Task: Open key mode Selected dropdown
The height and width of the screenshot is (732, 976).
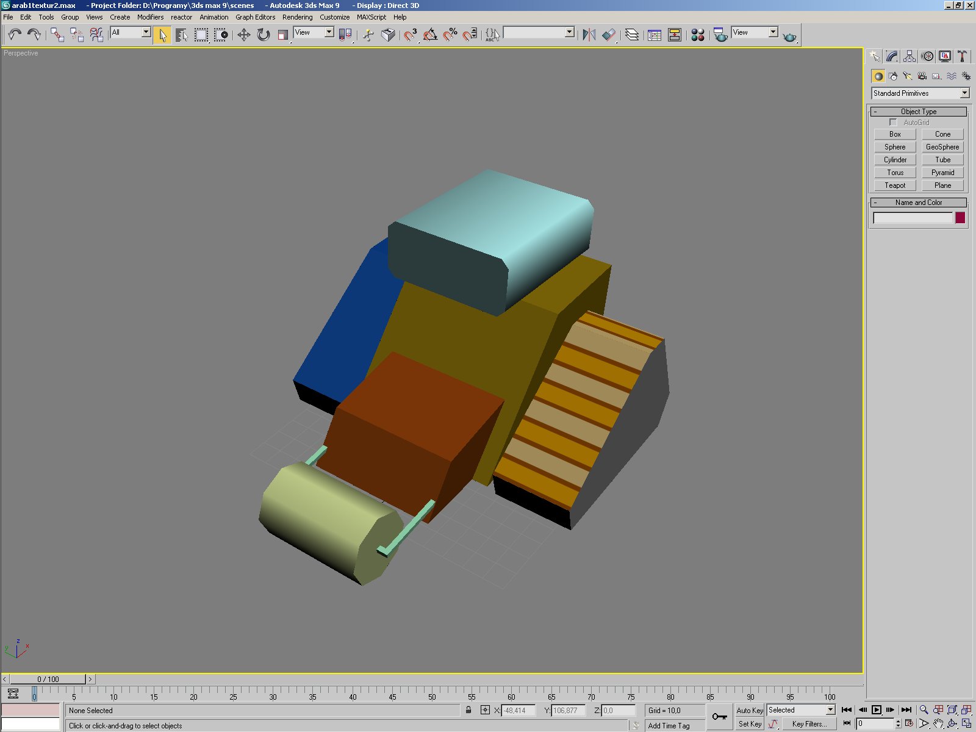Action: tap(801, 710)
